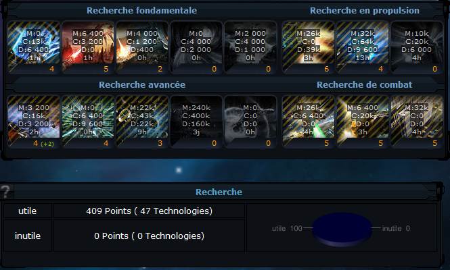Image resolution: width=450 pixels, height=270 pixels.
Task: Open the green grid research C:6 400 D:9 600
Action: tap(88, 122)
